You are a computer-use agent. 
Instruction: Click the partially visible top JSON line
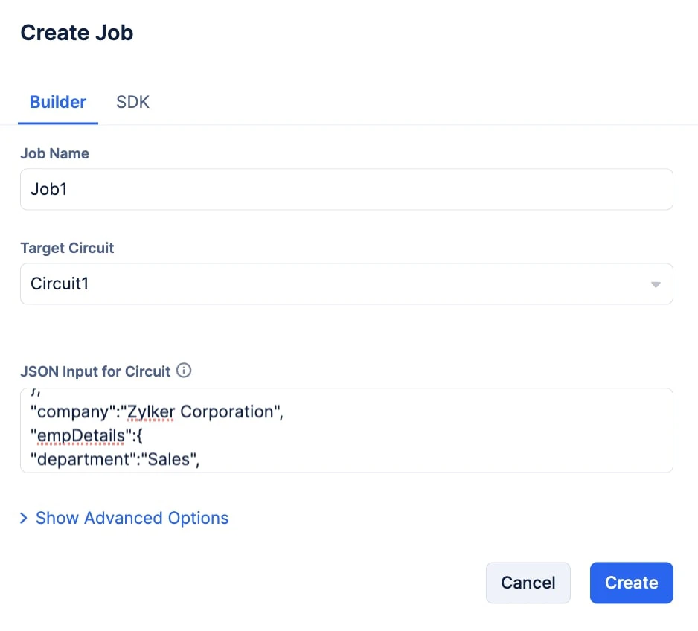36,392
